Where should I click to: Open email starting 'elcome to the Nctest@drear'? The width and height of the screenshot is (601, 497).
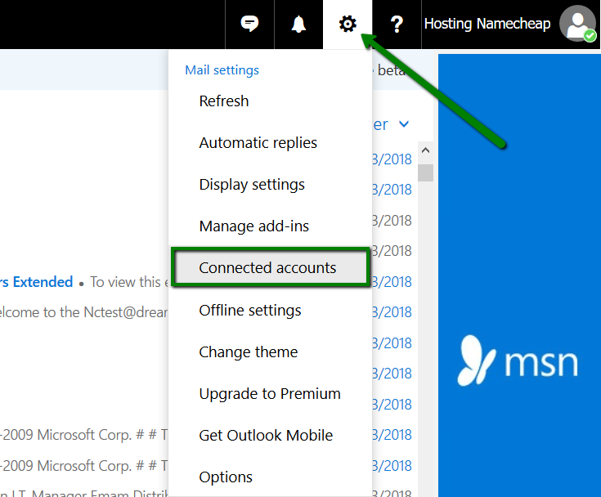tap(83, 312)
